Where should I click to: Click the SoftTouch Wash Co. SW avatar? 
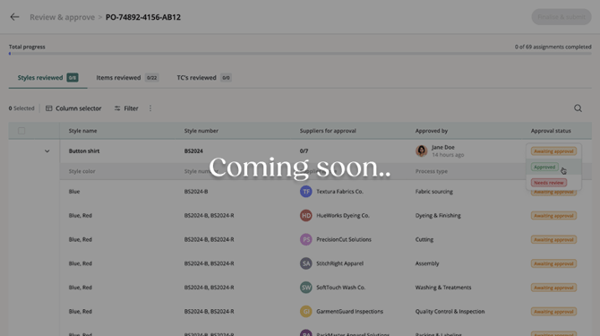tap(305, 288)
